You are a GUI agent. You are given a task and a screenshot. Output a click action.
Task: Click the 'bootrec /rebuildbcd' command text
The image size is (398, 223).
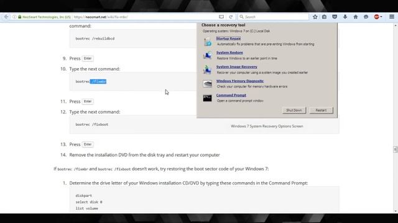pos(95,38)
